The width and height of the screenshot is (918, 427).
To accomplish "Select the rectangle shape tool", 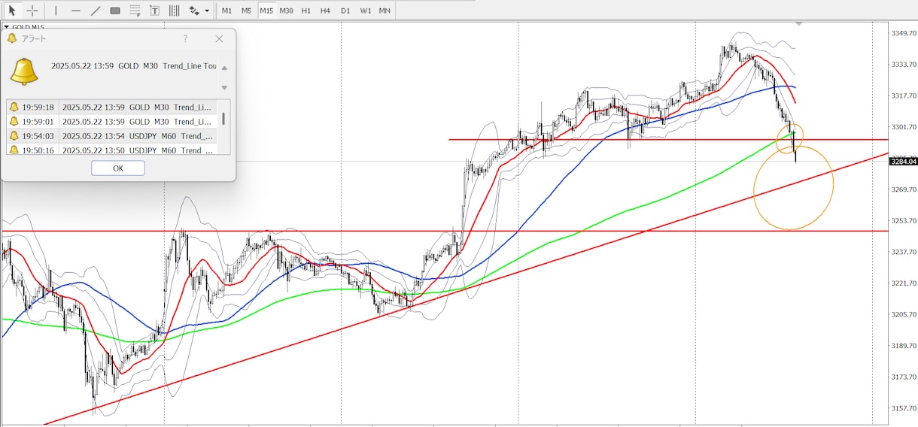I will (x=115, y=11).
